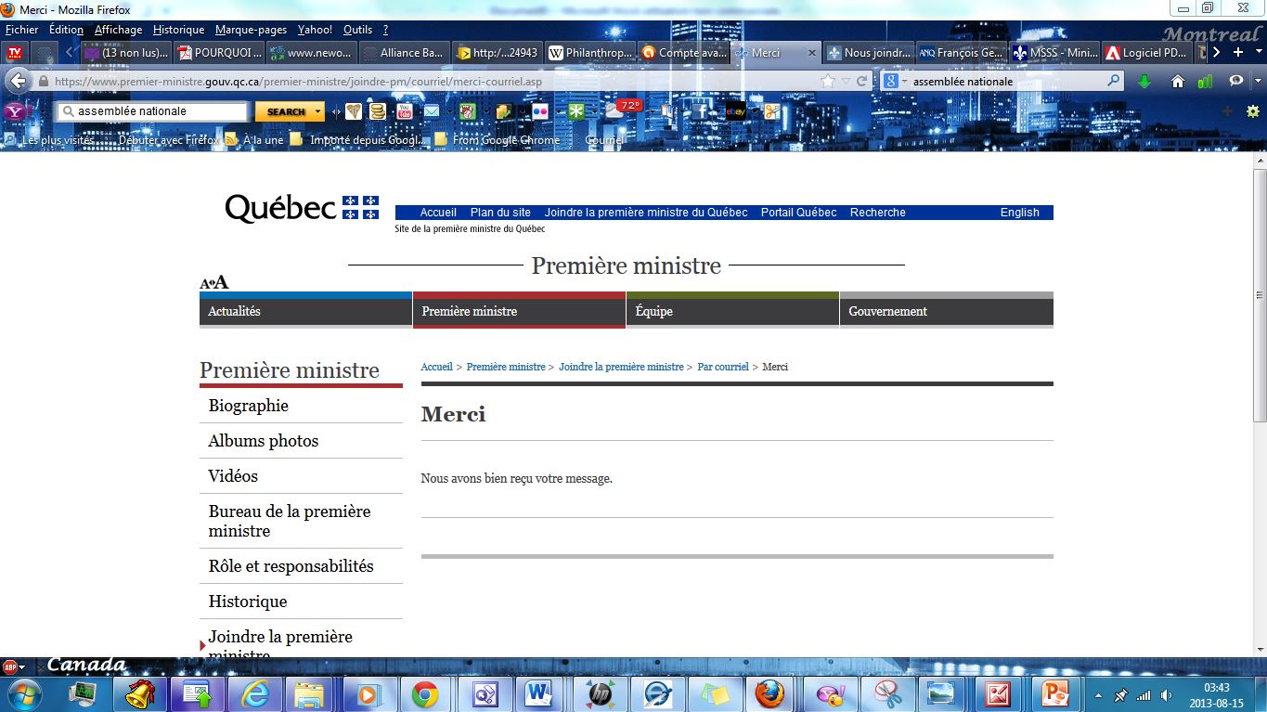Open Biographie in the sidebar

click(248, 406)
